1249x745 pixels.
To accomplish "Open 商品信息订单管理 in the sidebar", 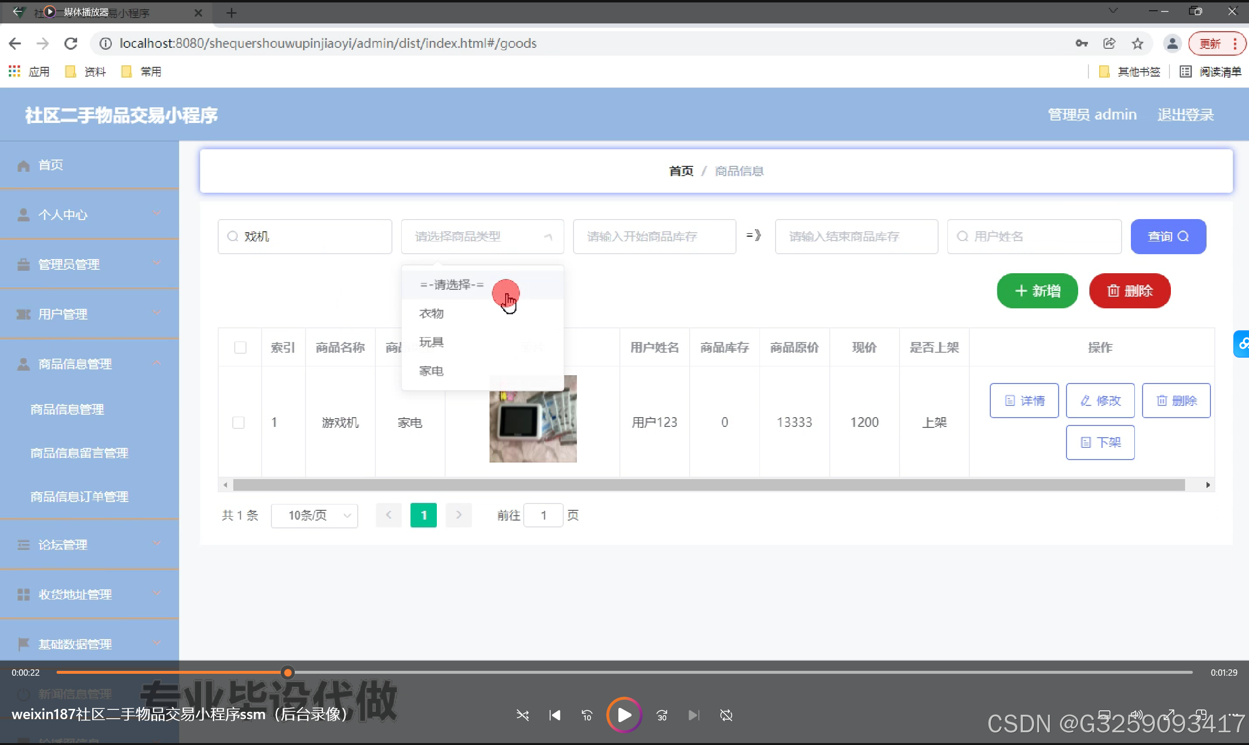I will tap(80, 497).
